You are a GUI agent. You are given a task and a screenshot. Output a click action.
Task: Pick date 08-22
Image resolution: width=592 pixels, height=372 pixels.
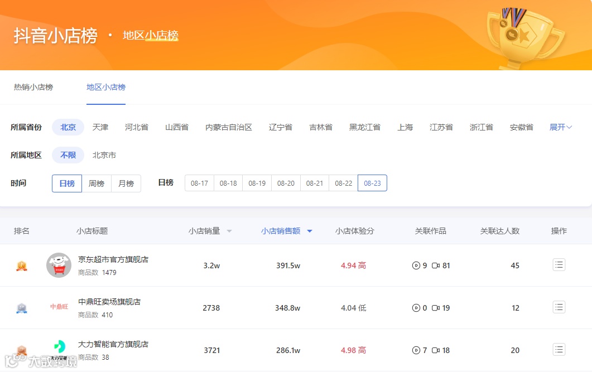344,183
